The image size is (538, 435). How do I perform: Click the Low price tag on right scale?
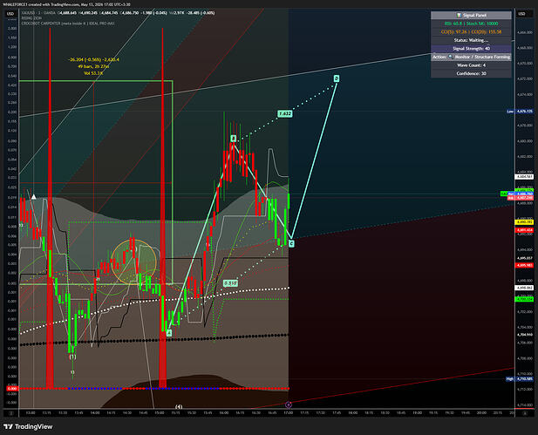(x=521, y=112)
